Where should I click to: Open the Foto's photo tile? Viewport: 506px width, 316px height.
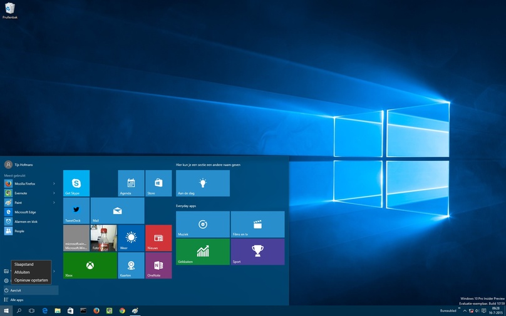click(103, 238)
